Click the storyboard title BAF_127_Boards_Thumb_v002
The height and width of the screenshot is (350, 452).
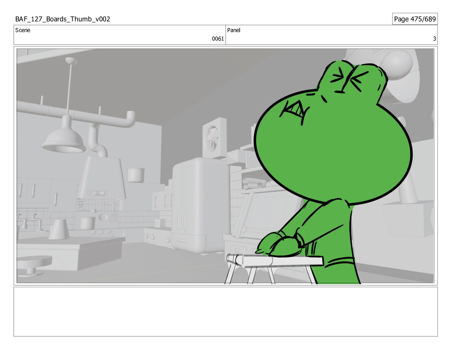(63, 19)
